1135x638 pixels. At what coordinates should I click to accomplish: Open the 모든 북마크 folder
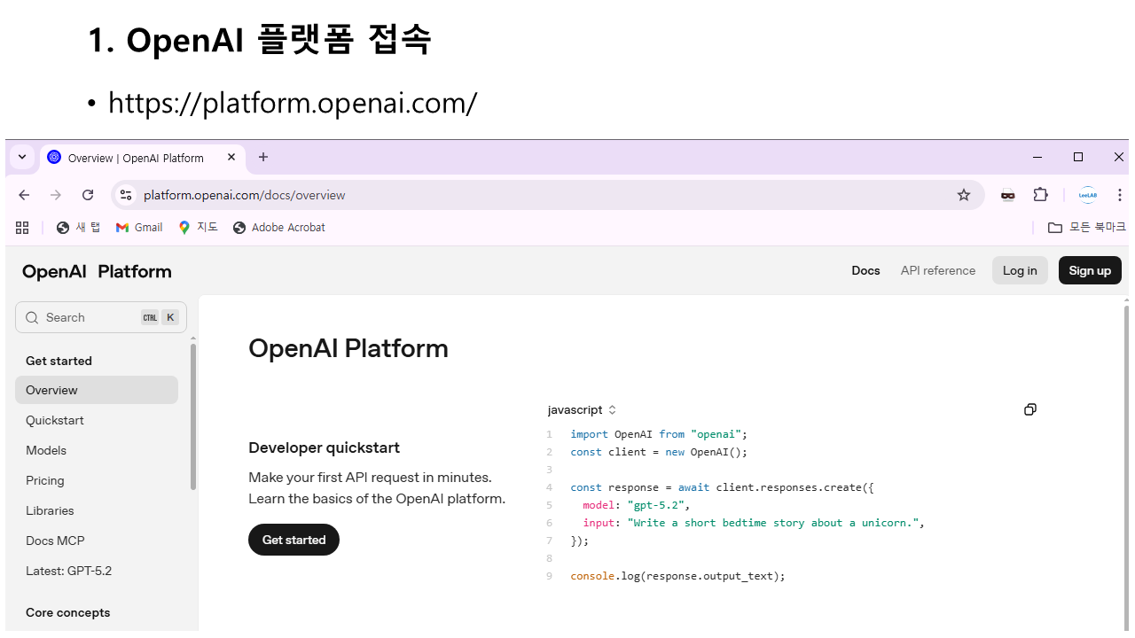pos(1086,228)
